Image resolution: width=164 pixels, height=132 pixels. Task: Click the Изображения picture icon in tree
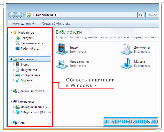[18, 75]
